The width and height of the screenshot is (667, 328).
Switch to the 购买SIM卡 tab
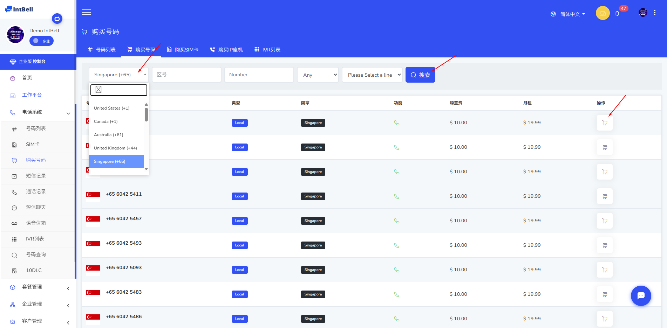click(183, 50)
